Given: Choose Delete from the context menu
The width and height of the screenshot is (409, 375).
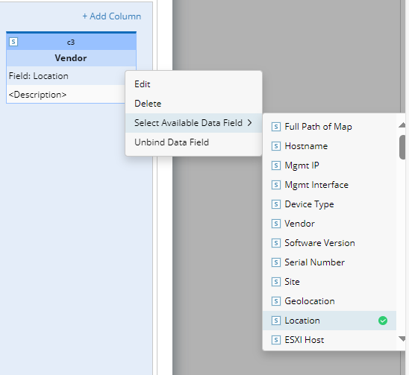Looking at the screenshot, I should pyautogui.click(x=193, y=104).
